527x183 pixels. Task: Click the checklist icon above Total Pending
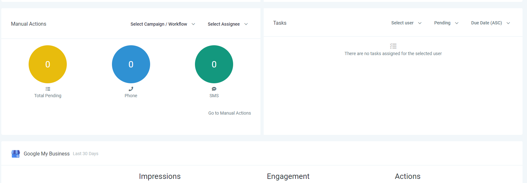48,89
